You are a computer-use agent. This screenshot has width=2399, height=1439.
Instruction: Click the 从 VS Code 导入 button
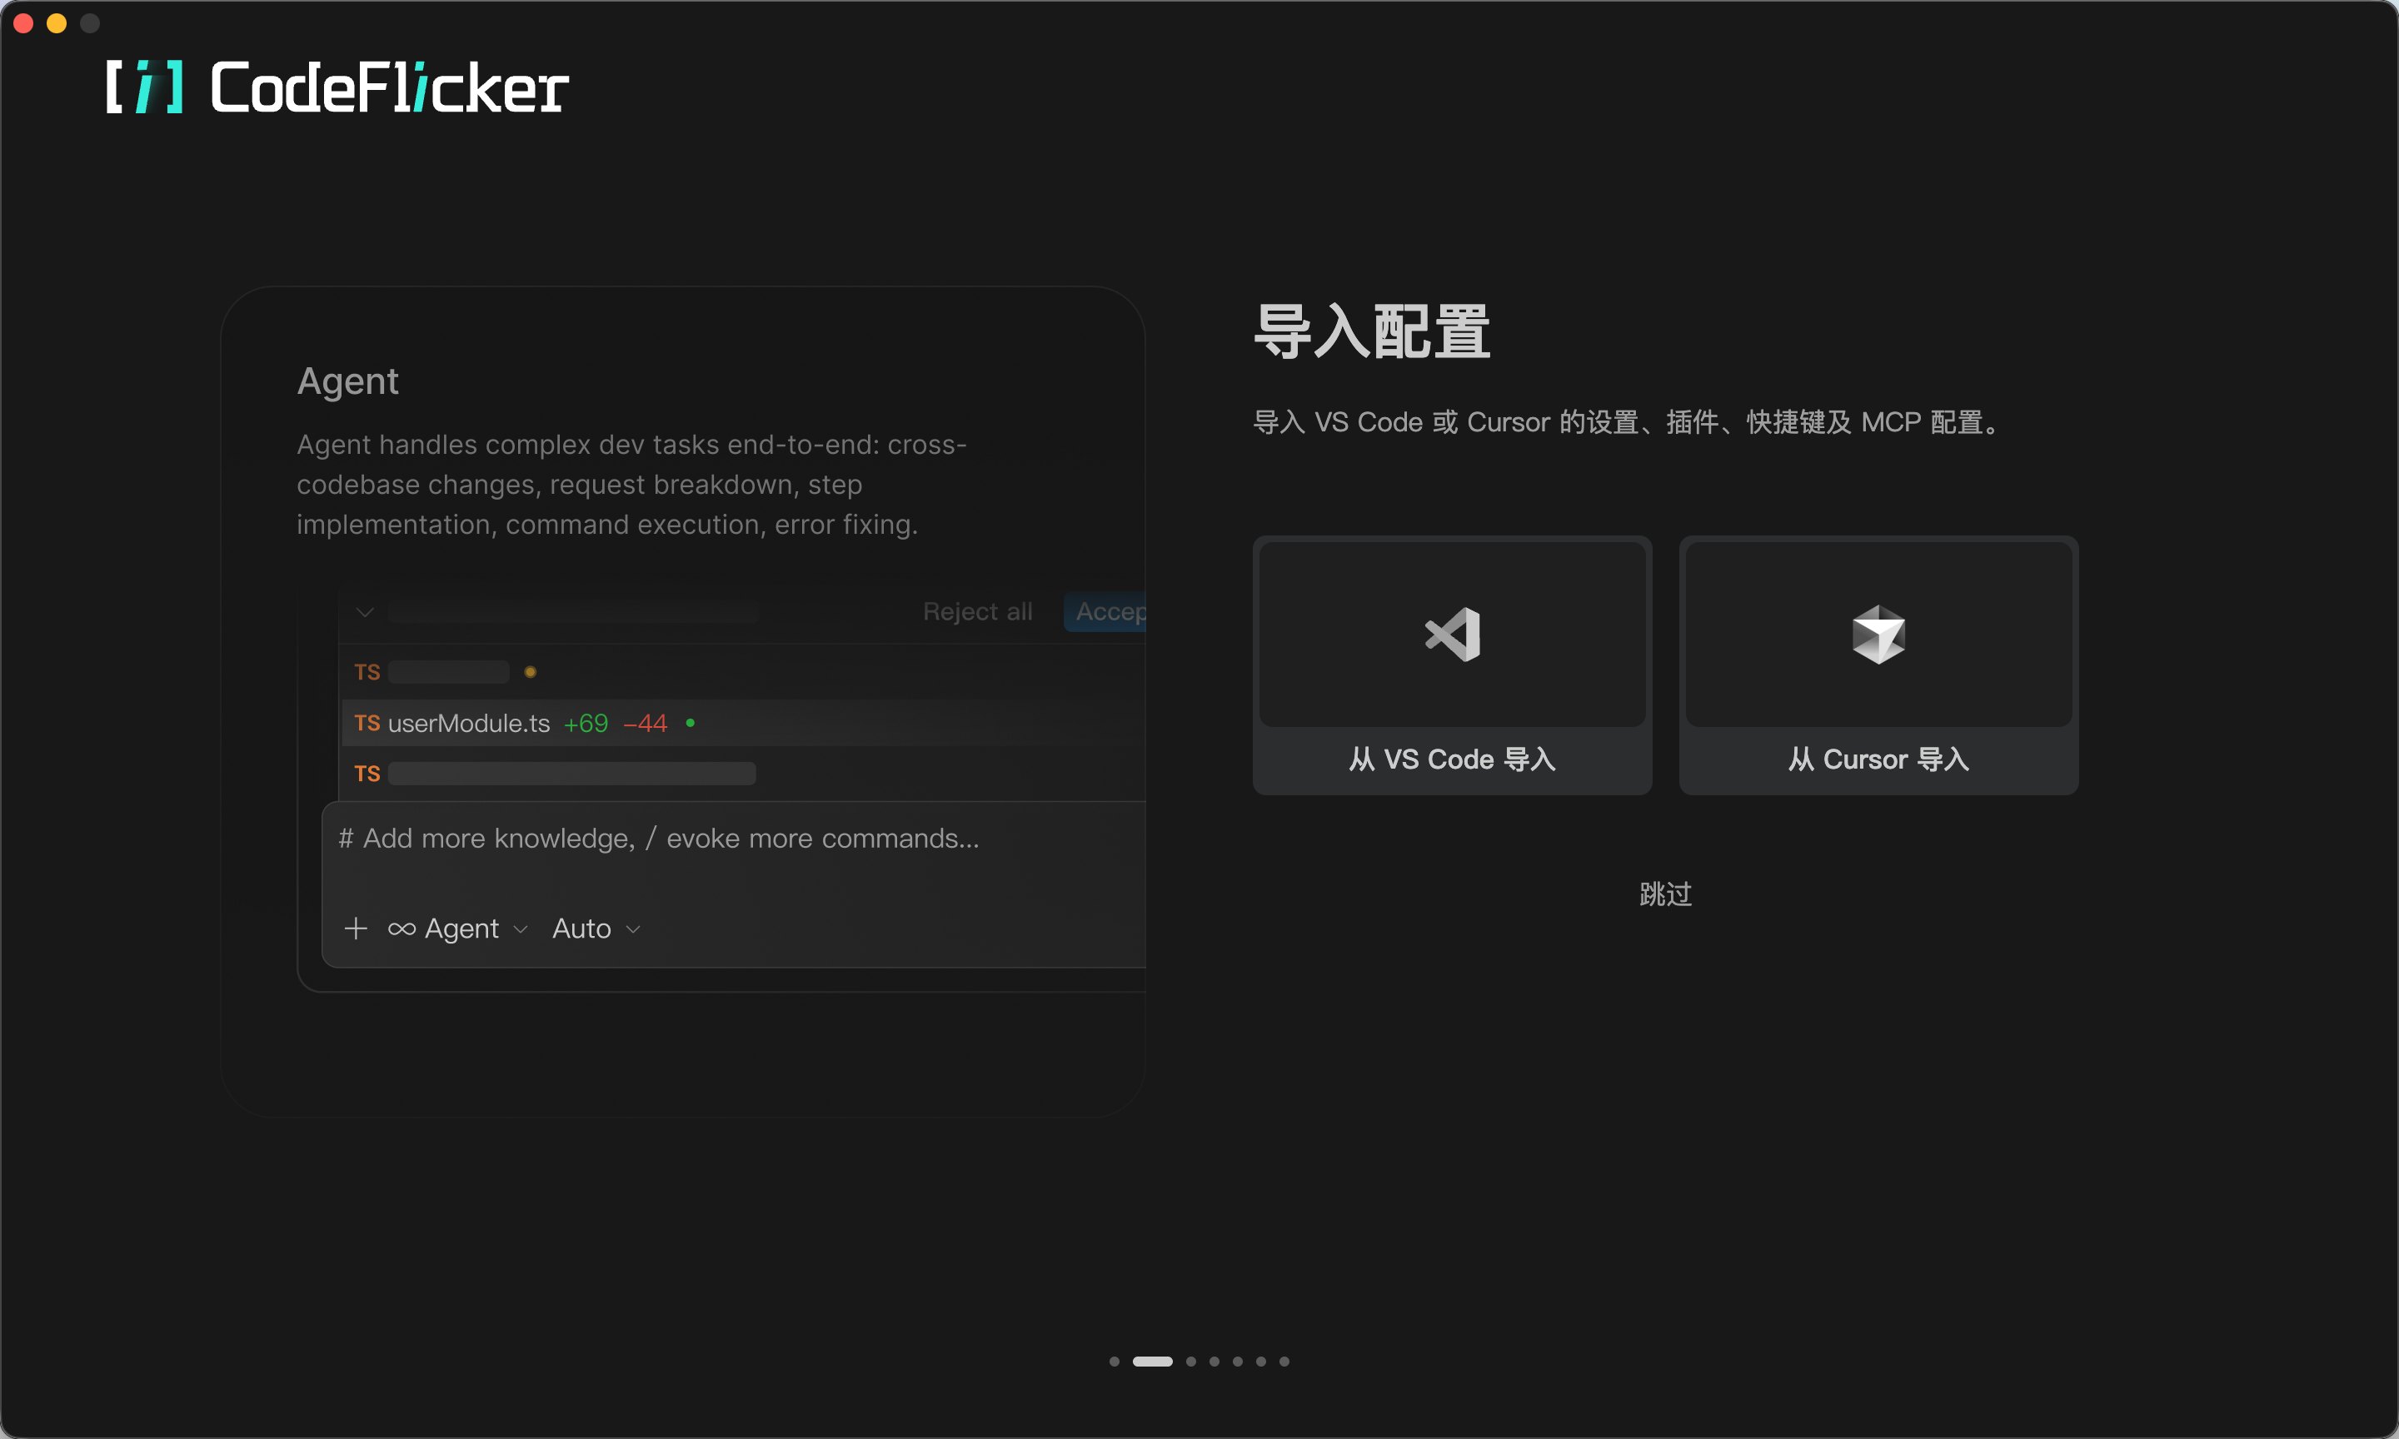click(1452, 759)
